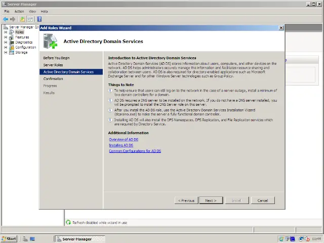Click the clock in system tray

tap(316, 239)
